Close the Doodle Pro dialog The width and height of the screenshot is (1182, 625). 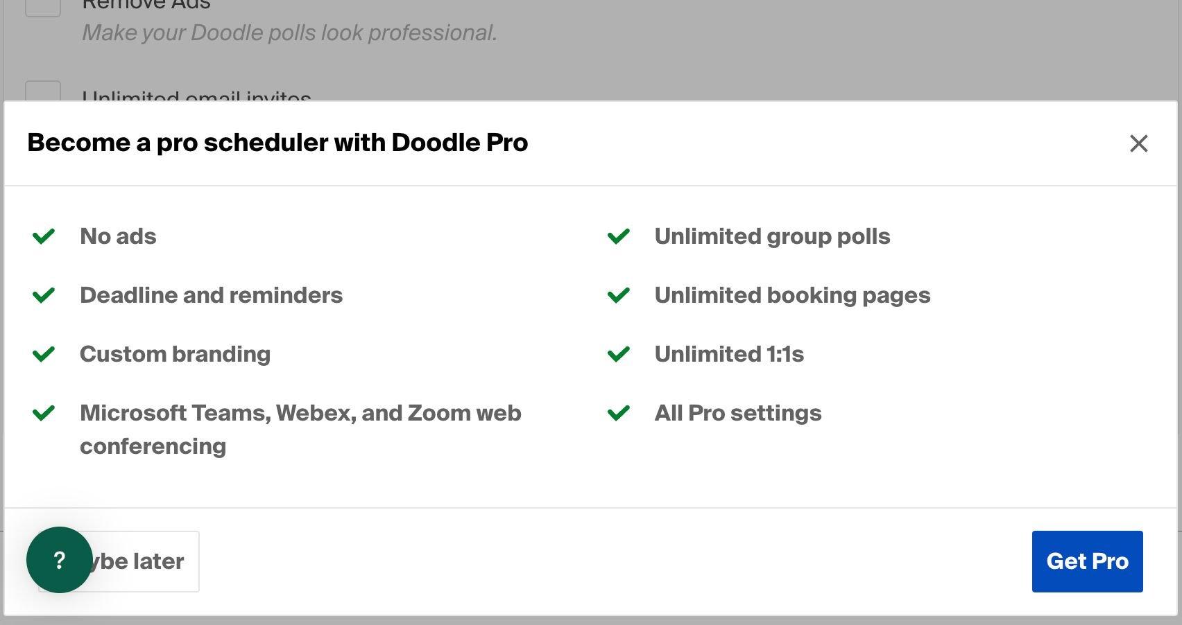click(x=1138, y=143)
